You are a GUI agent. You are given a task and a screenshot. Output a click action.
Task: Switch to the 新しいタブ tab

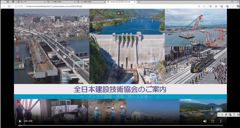31,2
